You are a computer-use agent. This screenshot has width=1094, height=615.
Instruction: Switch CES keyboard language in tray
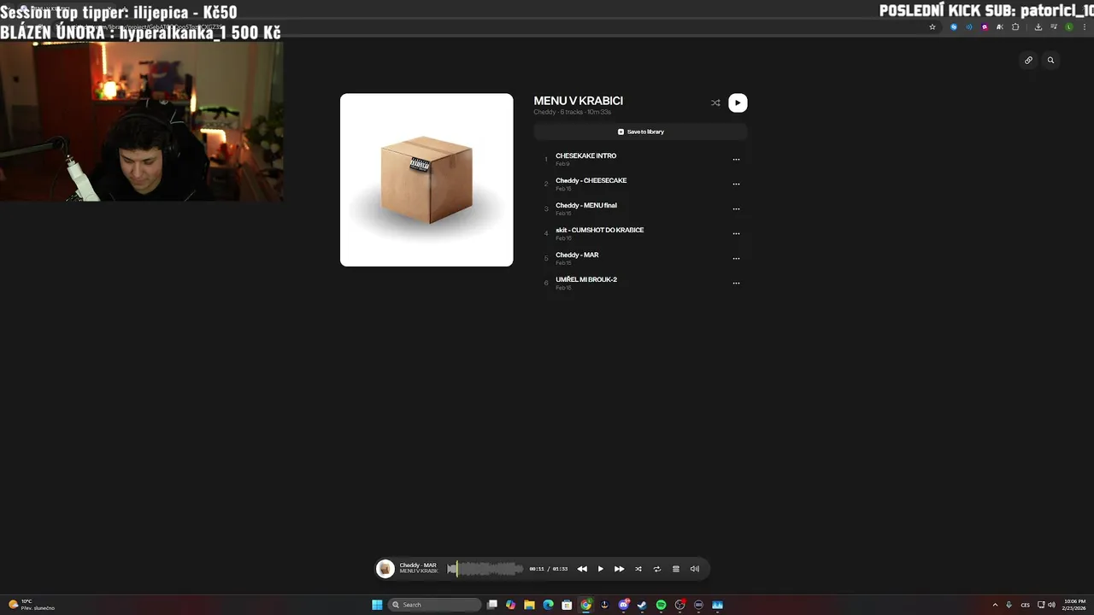pyautogui.click(x=1025, y=605)
